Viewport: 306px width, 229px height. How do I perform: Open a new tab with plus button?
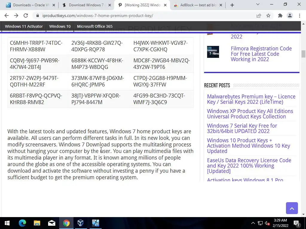(x=232, y=5)
